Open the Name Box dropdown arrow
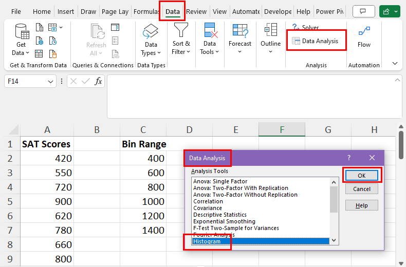This screenshot has height=267, width=406. (50, 82)
